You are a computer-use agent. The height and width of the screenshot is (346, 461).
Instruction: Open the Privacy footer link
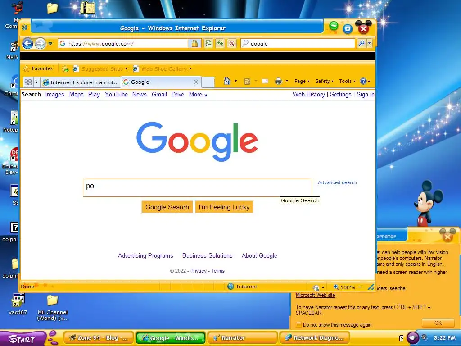[x=199, y=271]
